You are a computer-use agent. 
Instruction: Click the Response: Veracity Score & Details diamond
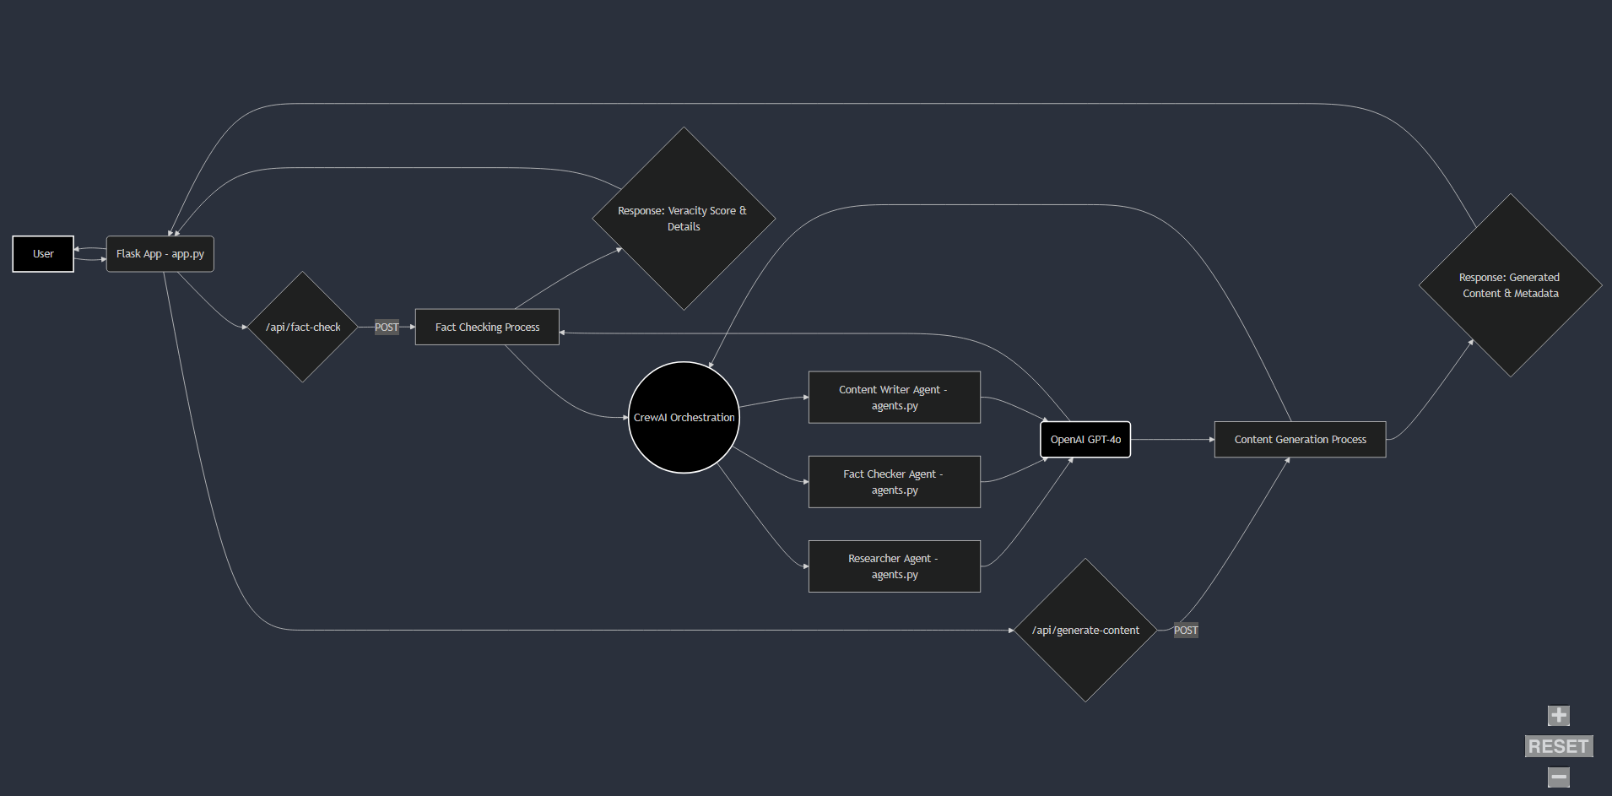pyautogui.click(x=684, y=218)
